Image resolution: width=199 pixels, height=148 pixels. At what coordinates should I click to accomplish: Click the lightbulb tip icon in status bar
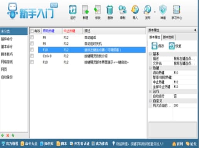(x=113, y=143)
